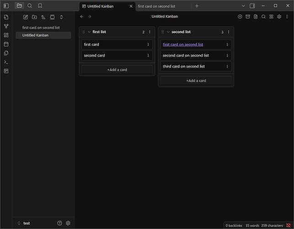Grab the second list drag handle
This screenshot has width=294, height=229.
(163, 32)
